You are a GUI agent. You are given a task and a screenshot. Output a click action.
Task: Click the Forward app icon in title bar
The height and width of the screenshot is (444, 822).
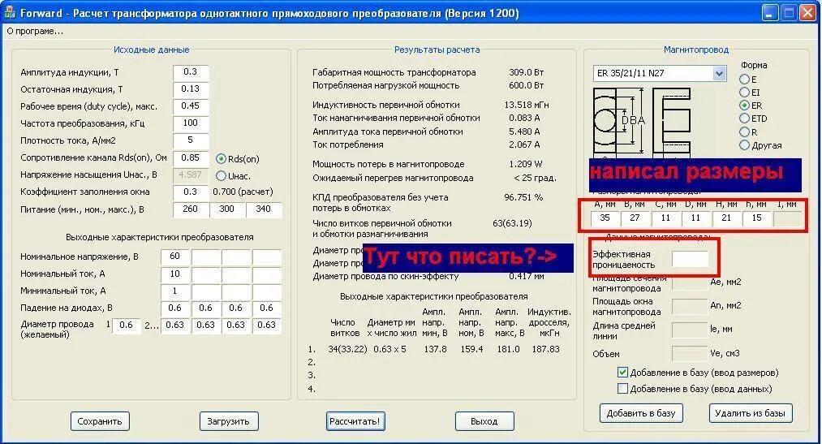(10, 12)
